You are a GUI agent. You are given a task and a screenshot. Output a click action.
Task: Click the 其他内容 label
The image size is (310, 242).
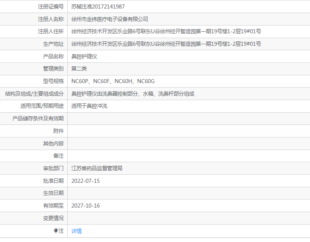tap(54, 143)
